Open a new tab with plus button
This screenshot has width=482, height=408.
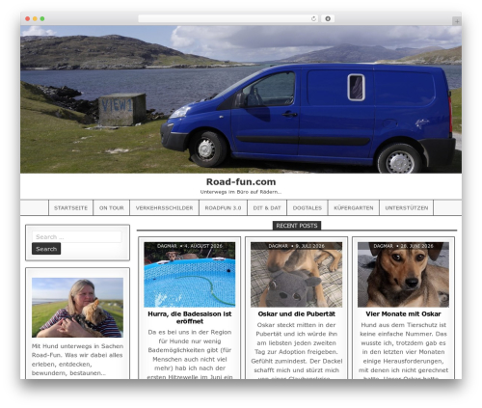pos(457,21)
